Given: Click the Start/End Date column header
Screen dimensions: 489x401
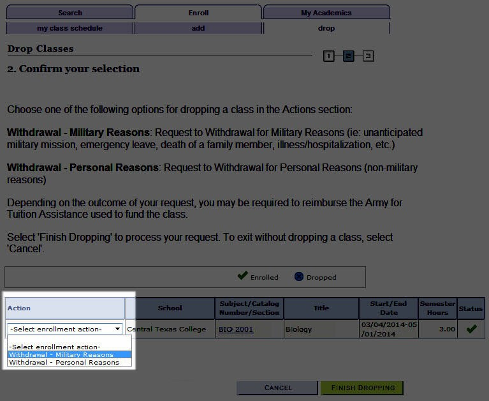Looking at the screenshot, I should 388,308.
